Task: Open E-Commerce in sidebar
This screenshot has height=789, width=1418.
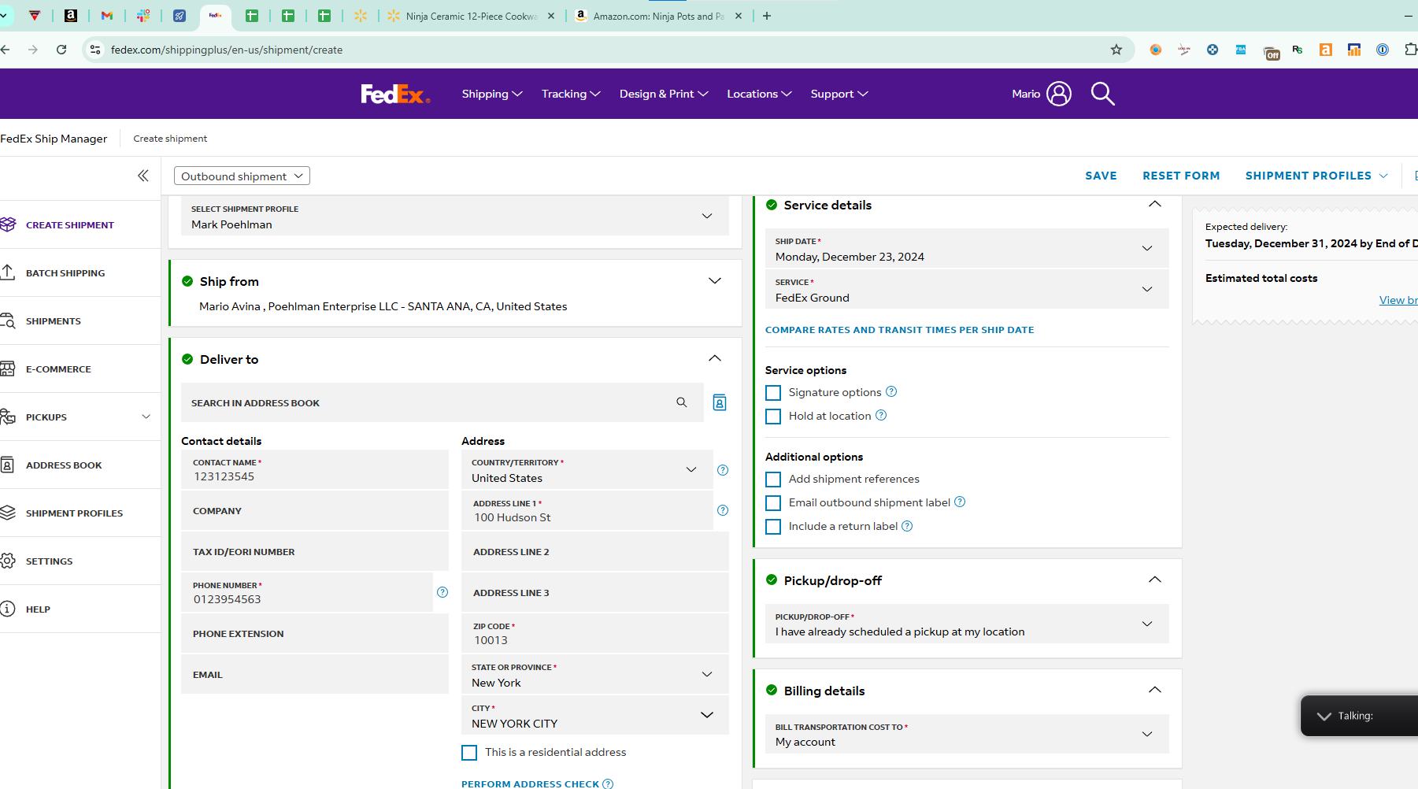Action: coord(58,369)
